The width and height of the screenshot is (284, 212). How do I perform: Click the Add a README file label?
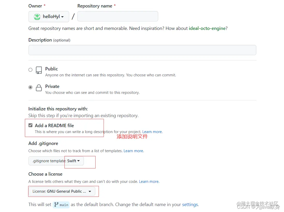(x=54, y=126)
